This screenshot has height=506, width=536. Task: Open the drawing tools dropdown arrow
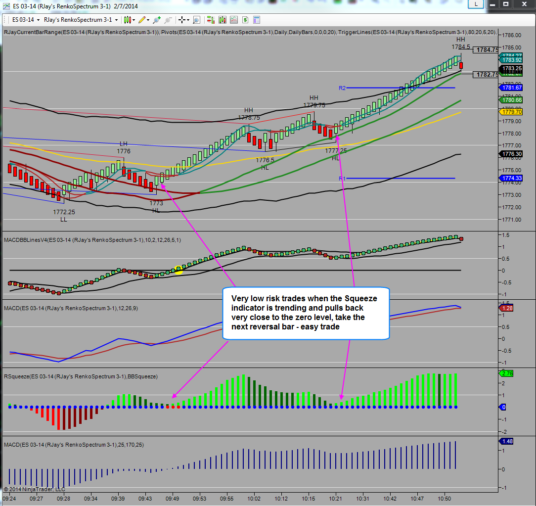click(148, 20)
